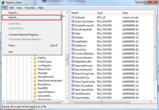Click the (Default) string value icon
Screen dimensions: 159x110
(x=73, y=17)
